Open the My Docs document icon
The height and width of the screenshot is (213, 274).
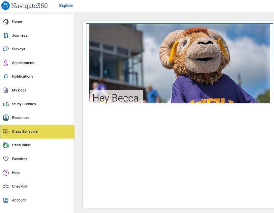point(6,90)
